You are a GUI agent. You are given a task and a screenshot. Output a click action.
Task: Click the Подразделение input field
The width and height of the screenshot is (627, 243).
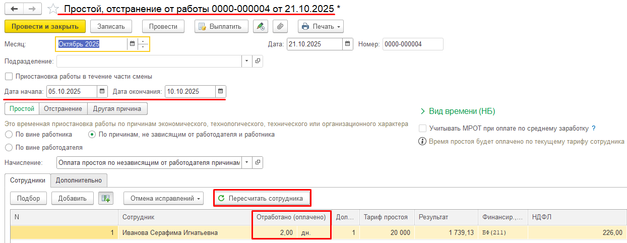click(149, 61)
